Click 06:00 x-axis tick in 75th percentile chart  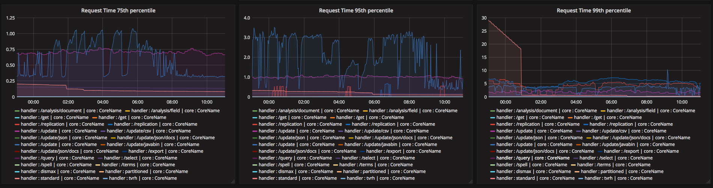coord(138,102)
